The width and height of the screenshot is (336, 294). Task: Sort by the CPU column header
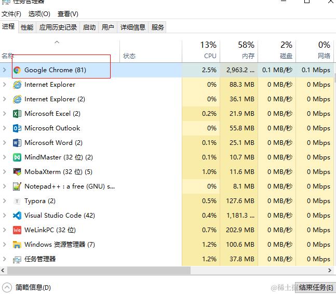pyautogui.click(x=201, y=51)
